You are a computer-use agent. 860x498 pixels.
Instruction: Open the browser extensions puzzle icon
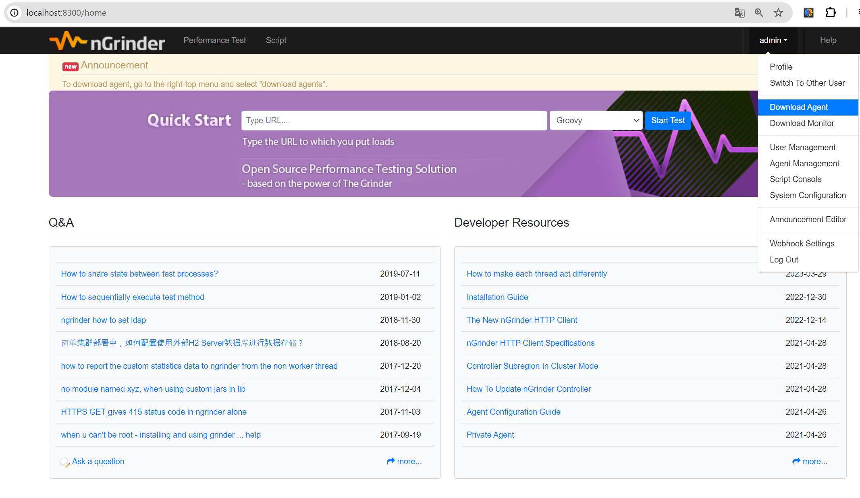pyautogui.click(x=831, y=12)
